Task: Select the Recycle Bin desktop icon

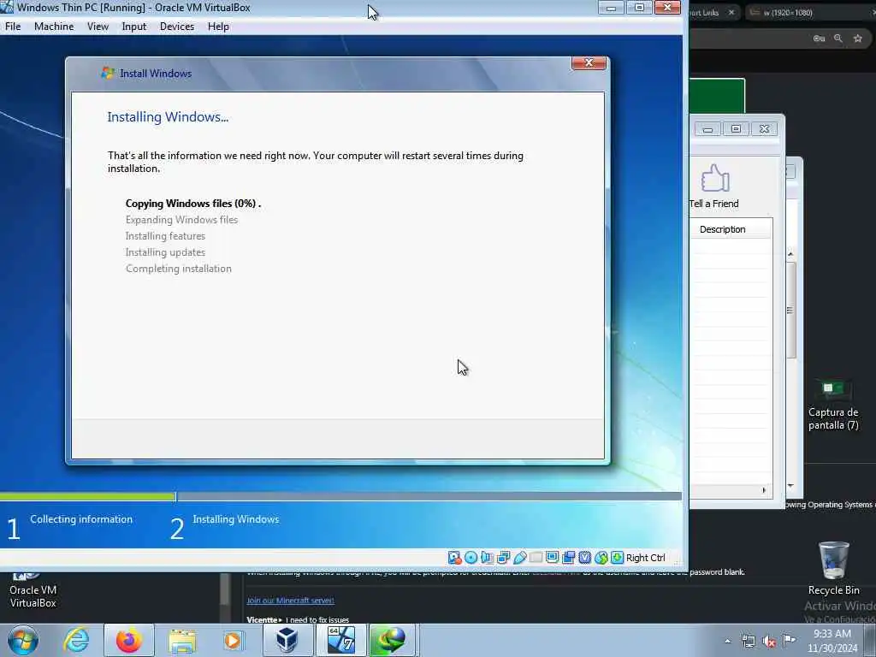Action: pos(833,568)
